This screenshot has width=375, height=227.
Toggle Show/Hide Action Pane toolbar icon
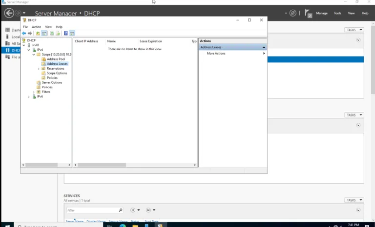(72, 34)
